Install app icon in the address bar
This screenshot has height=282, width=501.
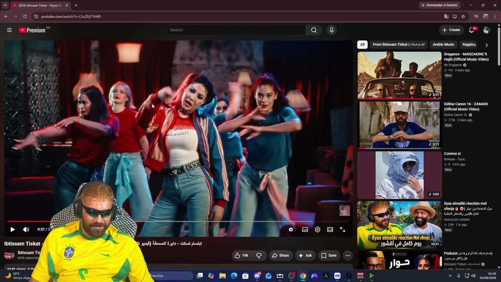455,16
